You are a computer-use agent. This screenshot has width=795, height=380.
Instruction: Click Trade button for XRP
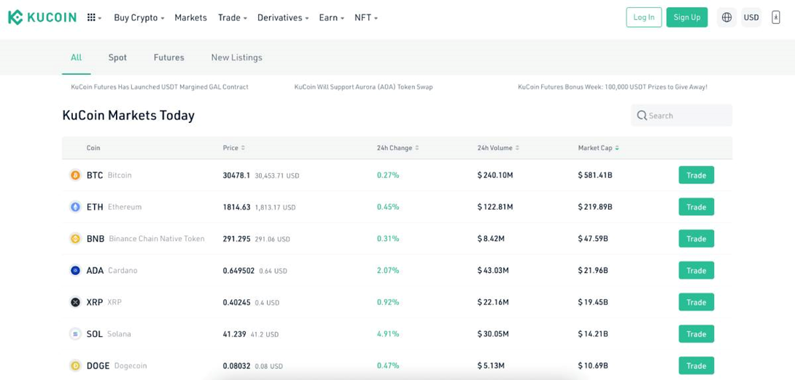696,302
